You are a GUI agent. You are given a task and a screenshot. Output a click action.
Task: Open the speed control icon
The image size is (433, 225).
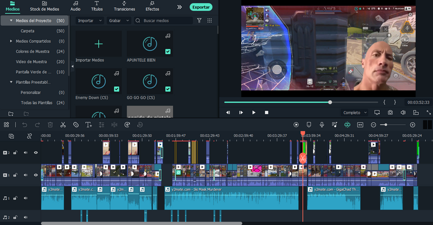click(127, 125)
